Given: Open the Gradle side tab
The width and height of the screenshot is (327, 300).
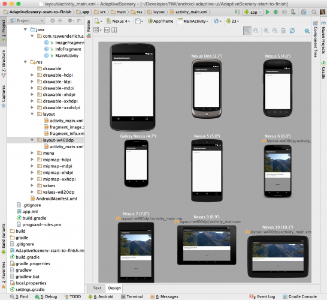Looking at the screenshot, I should [323, 70].
